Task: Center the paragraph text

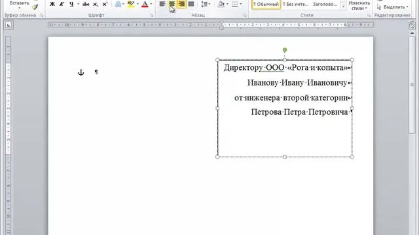Action: pos(172,4)
